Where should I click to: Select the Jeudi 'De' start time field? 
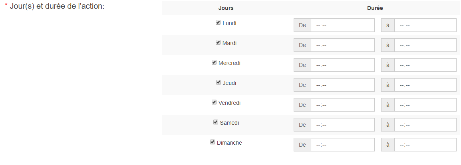pos(343,85)
